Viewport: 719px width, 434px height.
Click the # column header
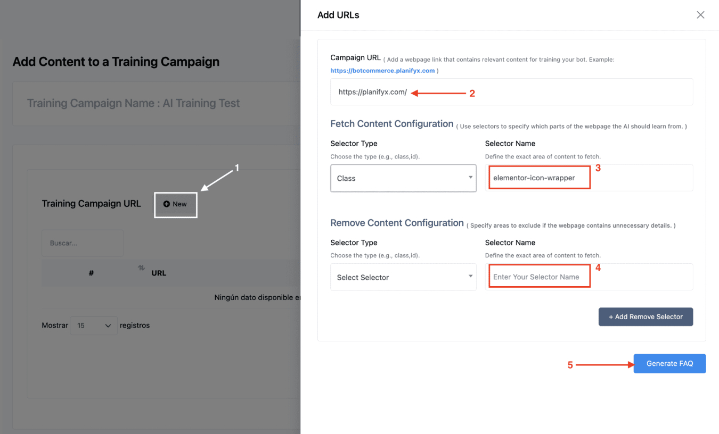[91, 273]
